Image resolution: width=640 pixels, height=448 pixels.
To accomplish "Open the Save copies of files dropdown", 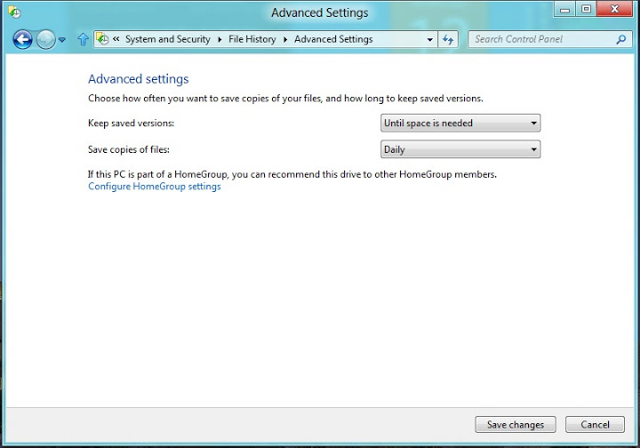I will click(x=460, y=149).
